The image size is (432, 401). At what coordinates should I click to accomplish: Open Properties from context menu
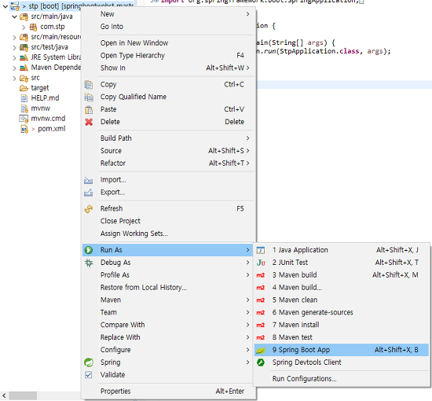[x=169, y=391]
